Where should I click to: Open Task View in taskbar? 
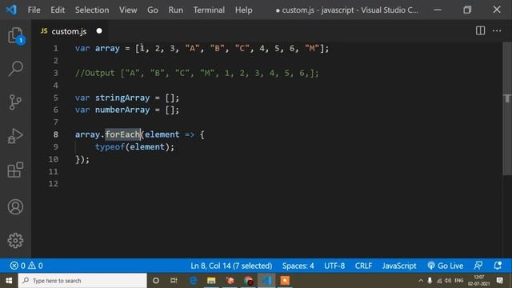tap(174, 281)
